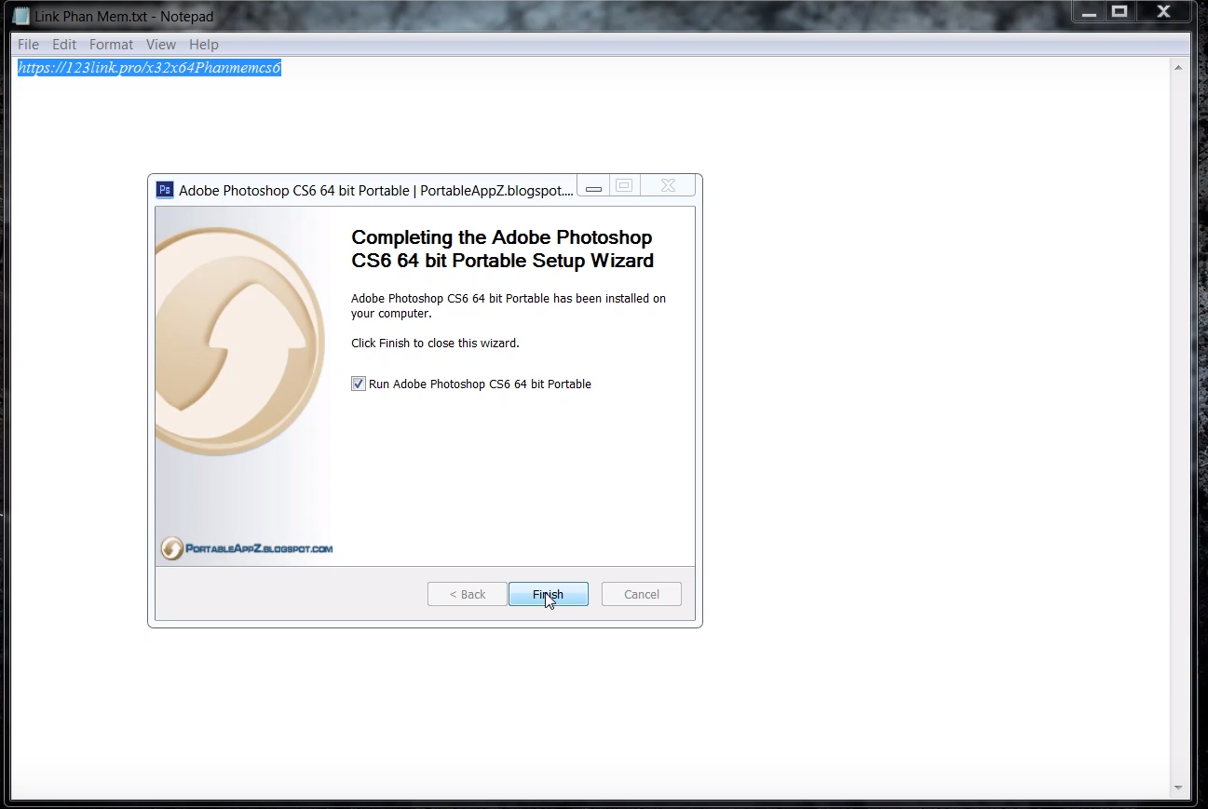Minimize the Photoshop setup wizard window
This screenshot has width=1208, height=809.
pos(593,186)
